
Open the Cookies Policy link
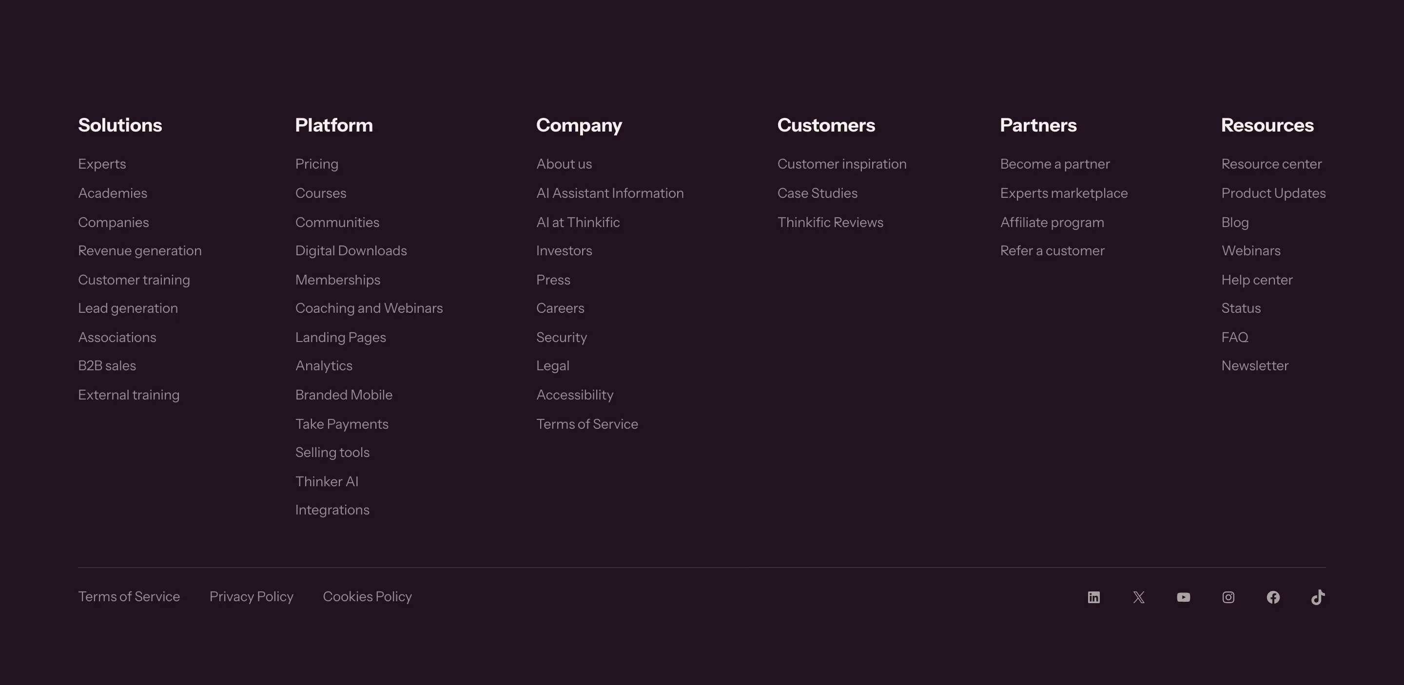click(368, 597)
